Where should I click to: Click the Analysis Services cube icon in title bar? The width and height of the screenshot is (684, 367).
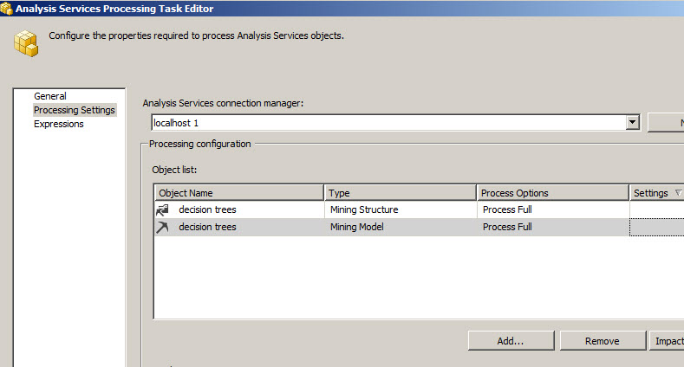coord(7,8)
